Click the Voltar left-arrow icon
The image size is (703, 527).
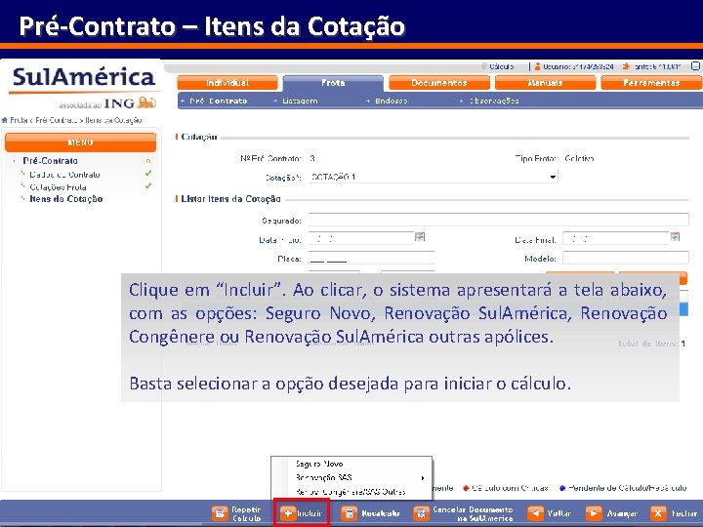(535, 513)
